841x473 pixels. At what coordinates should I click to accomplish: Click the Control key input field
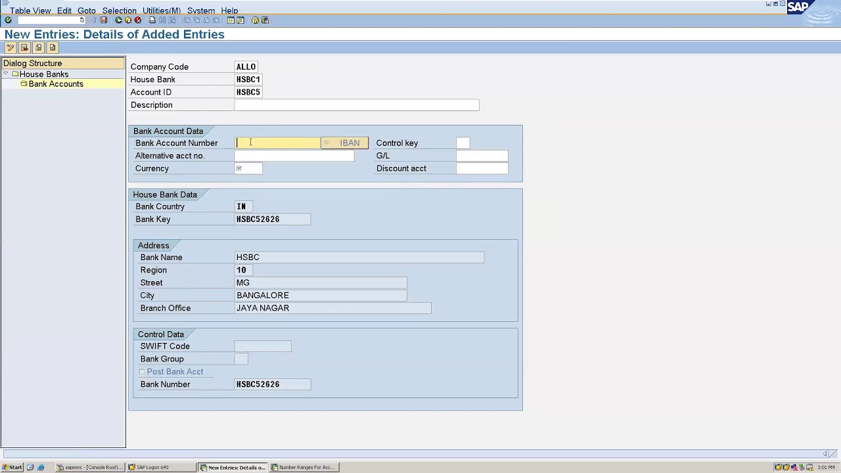[463, 143]
